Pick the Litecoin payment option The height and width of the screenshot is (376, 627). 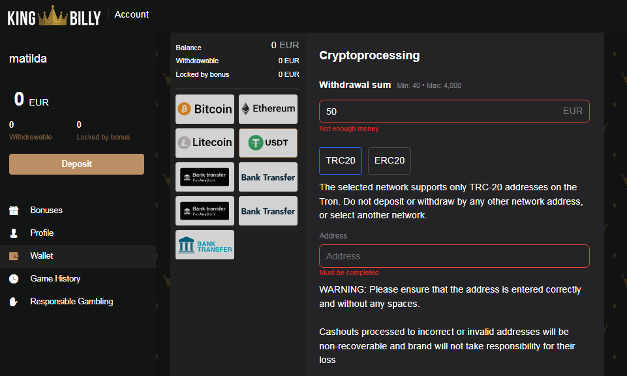(205, 143)
